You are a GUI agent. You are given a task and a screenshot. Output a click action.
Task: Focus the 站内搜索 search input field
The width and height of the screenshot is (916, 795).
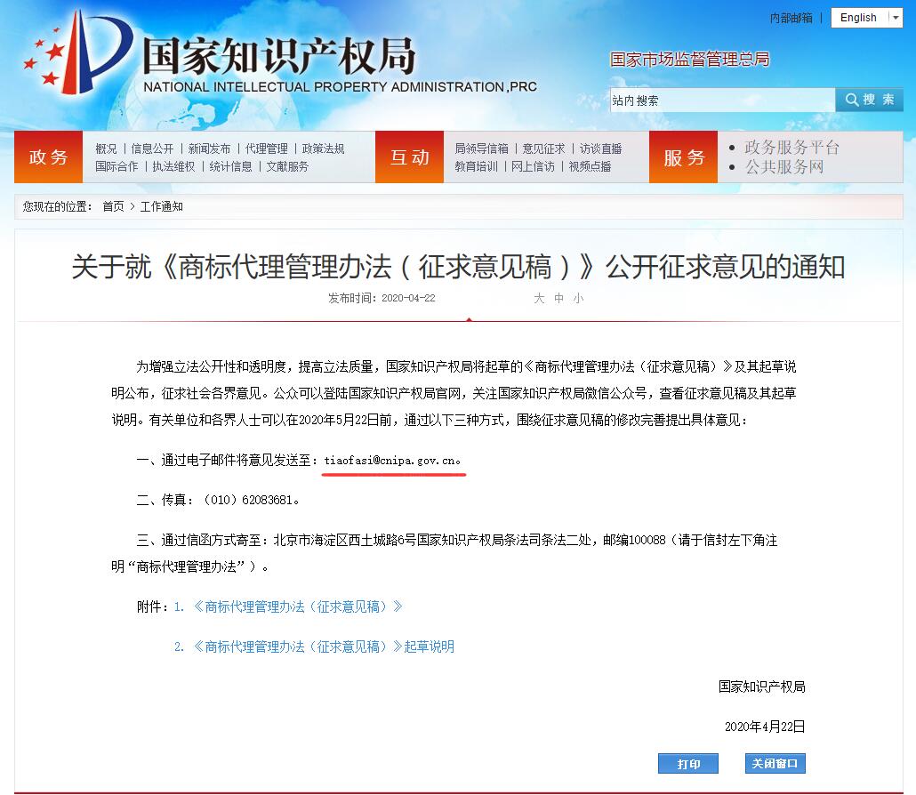(x=722, y=100)
